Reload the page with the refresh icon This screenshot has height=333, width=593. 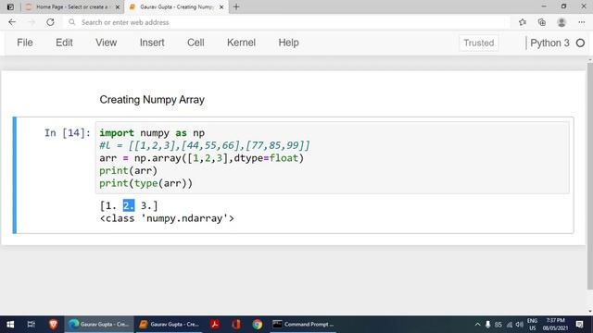[50, 22]
